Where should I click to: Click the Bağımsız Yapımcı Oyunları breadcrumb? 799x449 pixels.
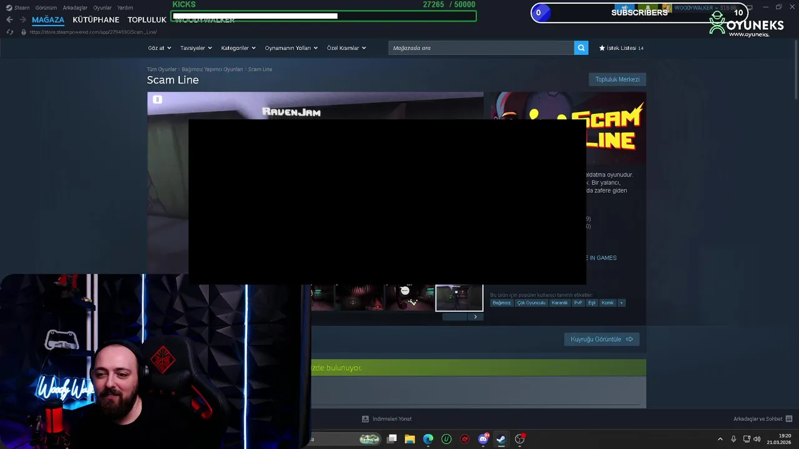[x=212, y=69]
